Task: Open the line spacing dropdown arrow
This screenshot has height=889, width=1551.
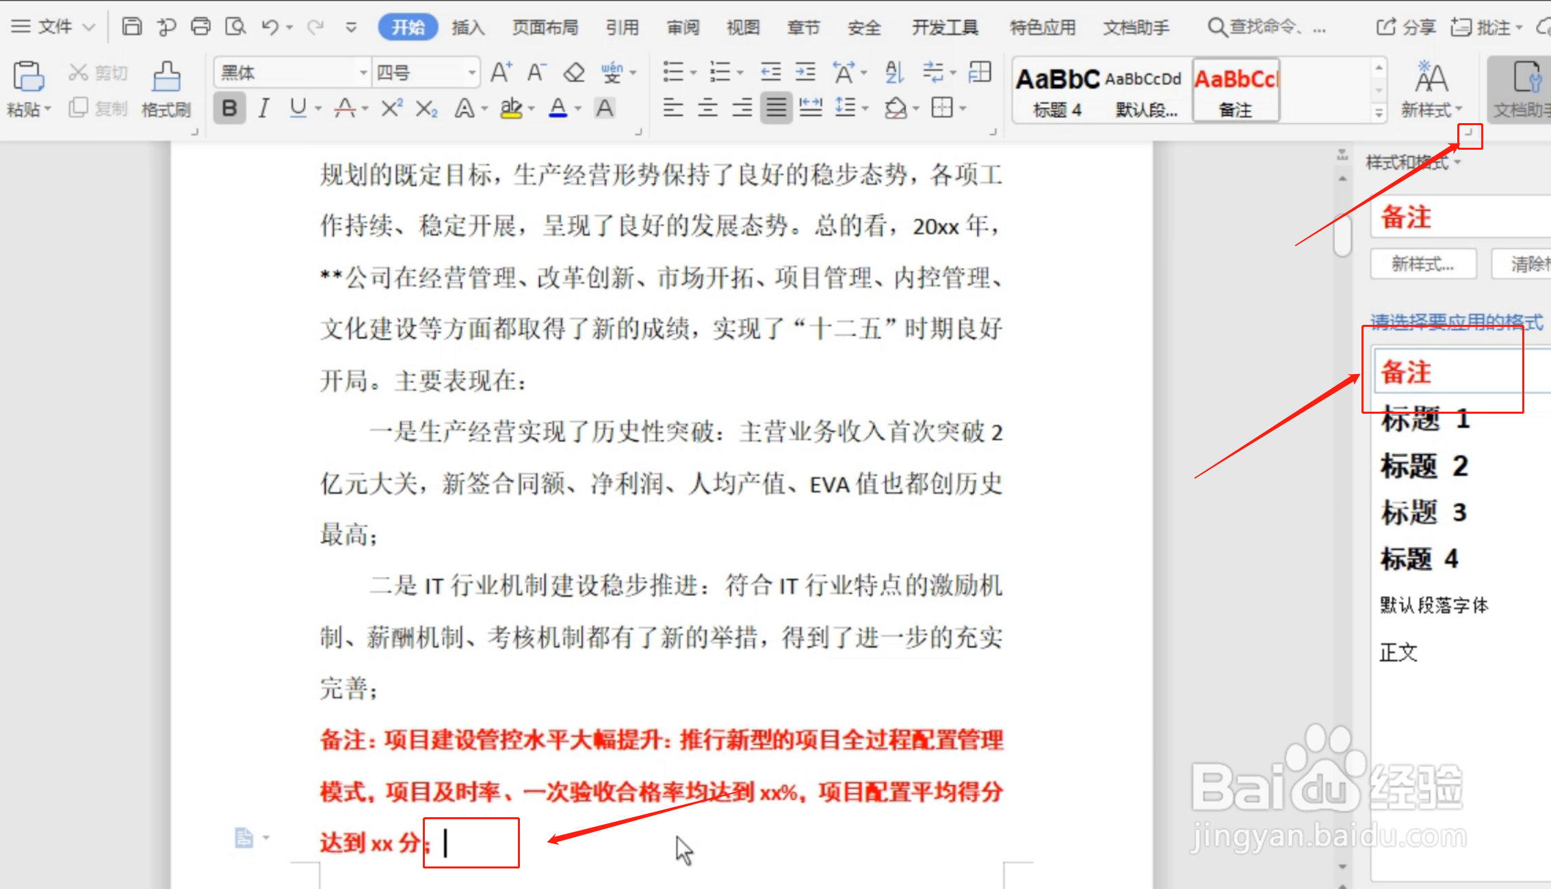Action: coord(865,107)
